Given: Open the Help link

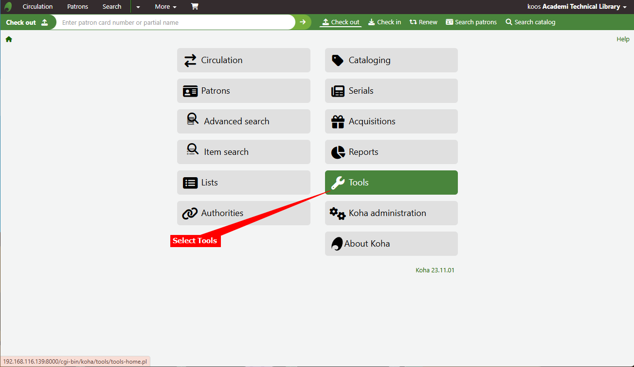Looking at the screenshot, I should [x=623, y=39].
